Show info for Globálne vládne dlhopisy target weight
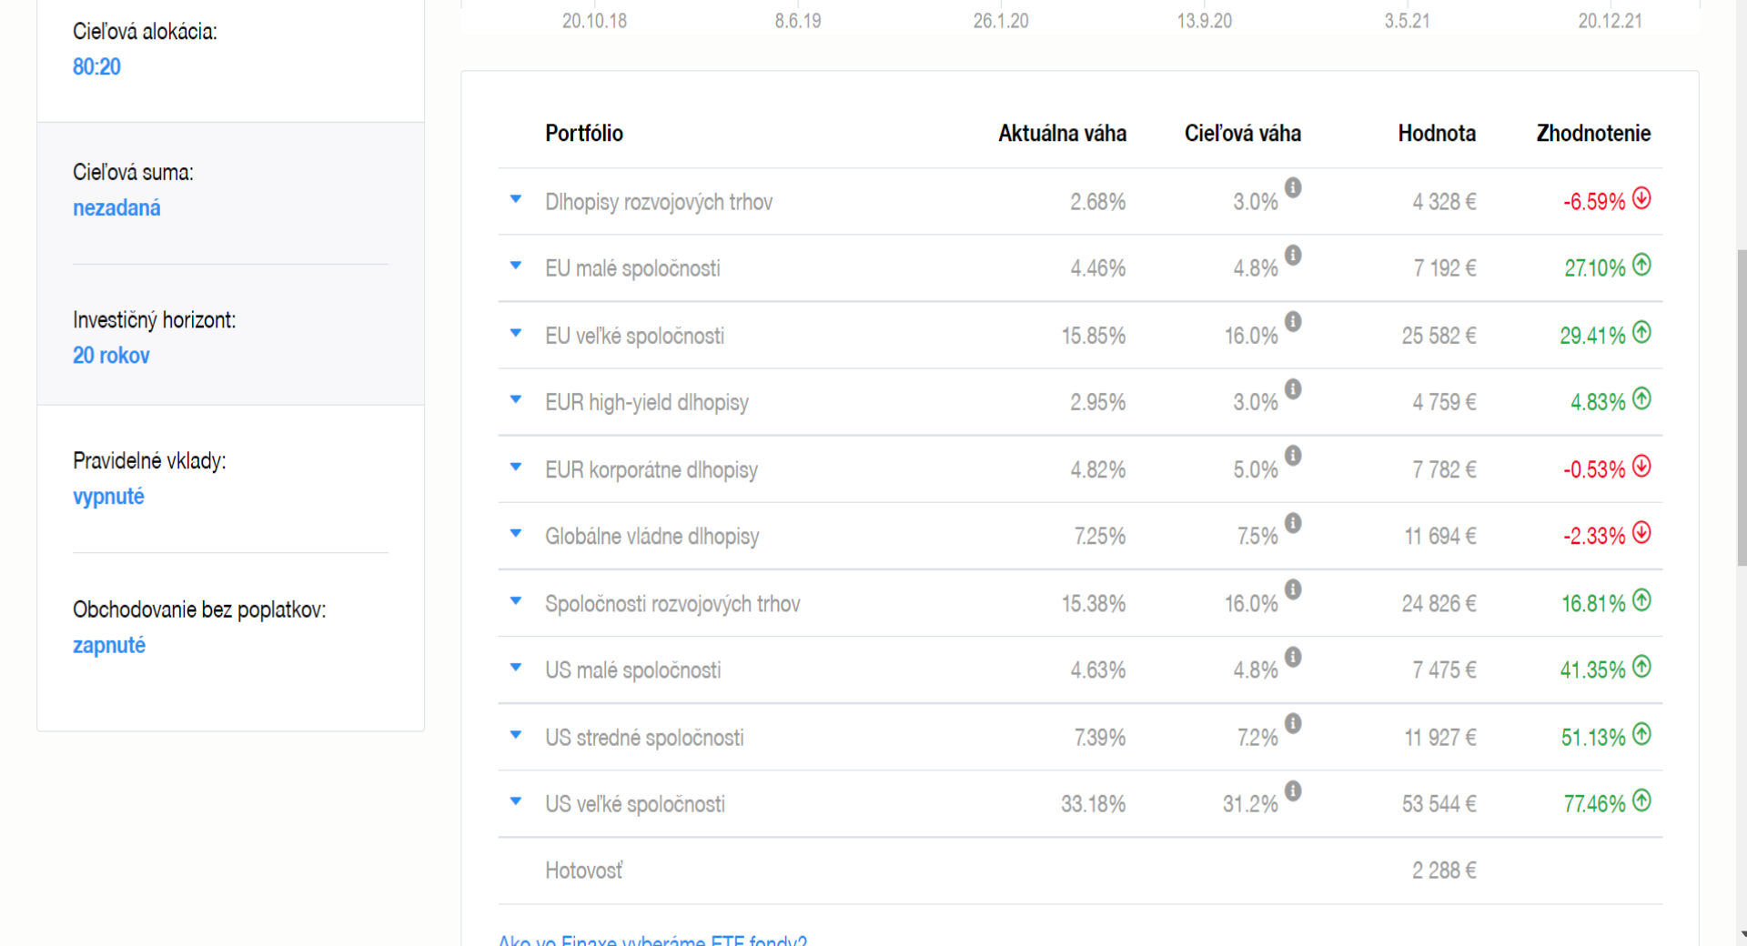 pos(1293,523)
